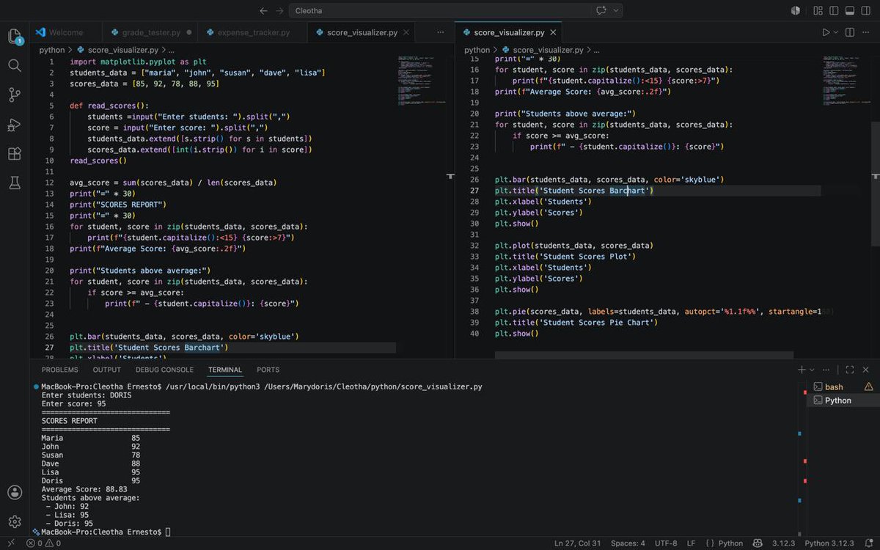The image size is (880, 550).
Task: Open the terminal launch profile dropdown
Action: click(812, 370)
